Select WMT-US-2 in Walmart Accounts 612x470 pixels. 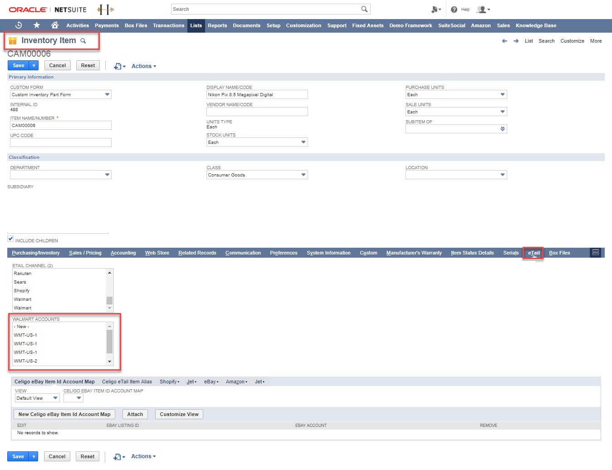[59, 361]
